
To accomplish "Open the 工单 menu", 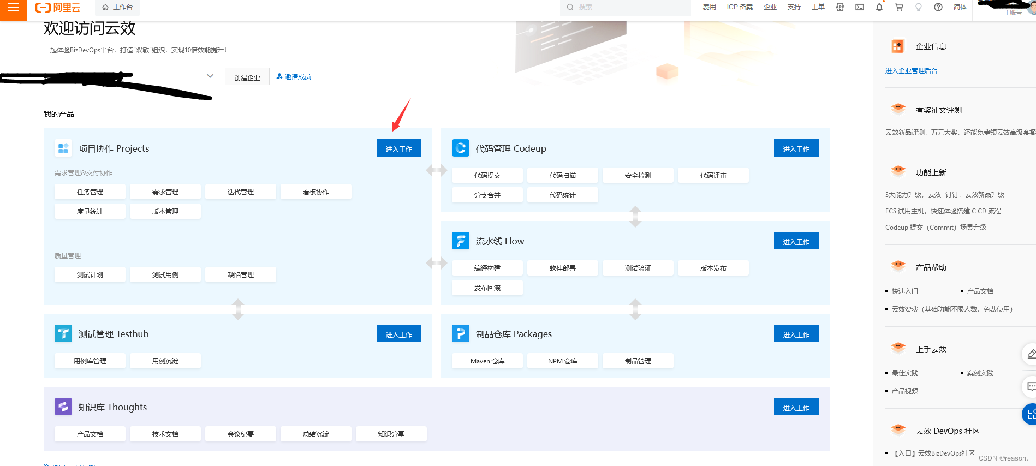I will point(818,7).
